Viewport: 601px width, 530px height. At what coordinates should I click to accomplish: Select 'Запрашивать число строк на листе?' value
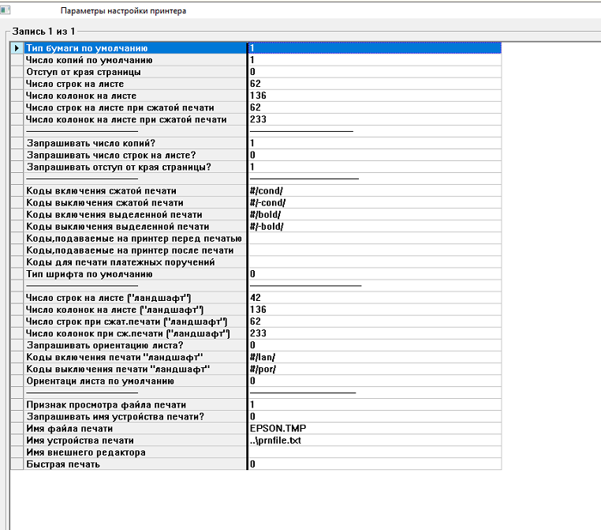374,155
